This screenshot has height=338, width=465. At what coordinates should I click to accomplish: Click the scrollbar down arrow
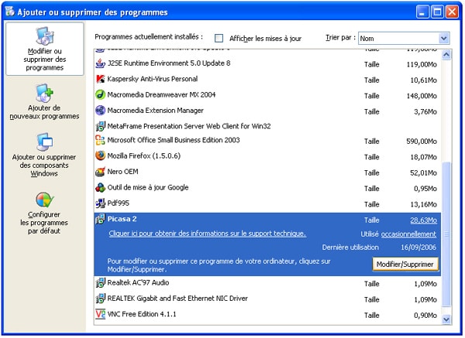coord(446,319)
